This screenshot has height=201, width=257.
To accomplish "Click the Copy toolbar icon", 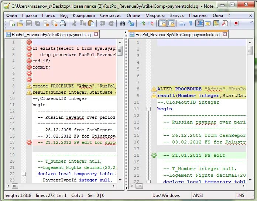I will tap(82, 23).
